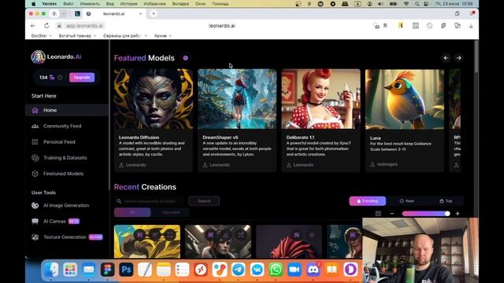Screen dimensions: 504x283
Task: Click the expand icon on second creation thumbnail
Action: click(x=241, y=235)
